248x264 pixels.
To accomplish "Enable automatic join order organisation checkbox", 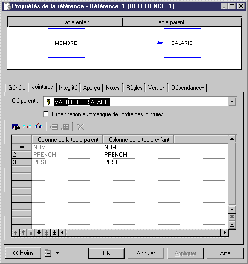I will tap(46, 114).
